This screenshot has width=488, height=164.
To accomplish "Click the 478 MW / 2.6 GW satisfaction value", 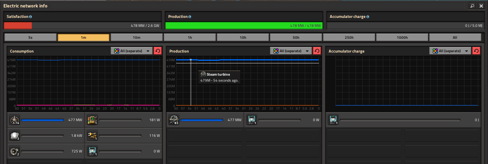I will click(145, 26).
